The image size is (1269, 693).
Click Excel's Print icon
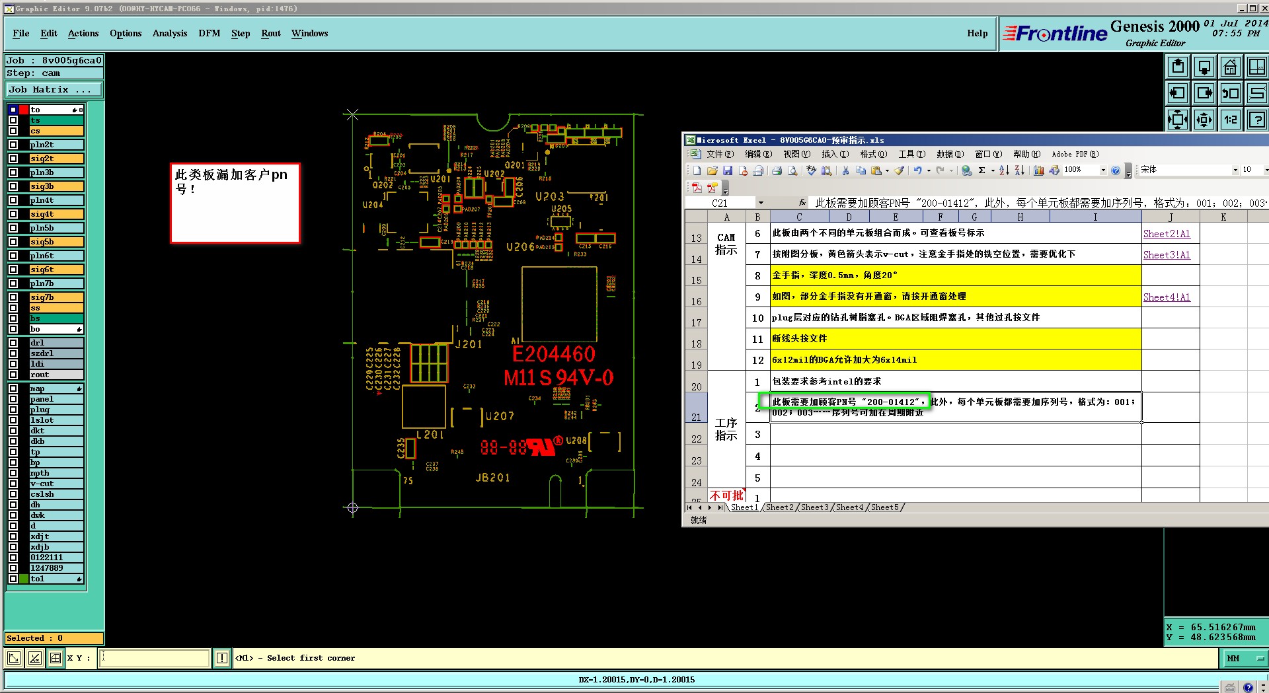pos(777,170)
